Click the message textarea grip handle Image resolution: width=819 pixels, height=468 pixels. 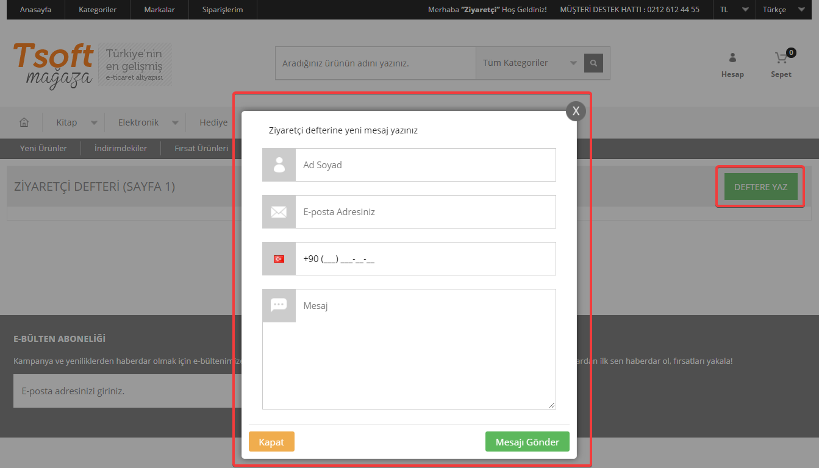[552, 405]
